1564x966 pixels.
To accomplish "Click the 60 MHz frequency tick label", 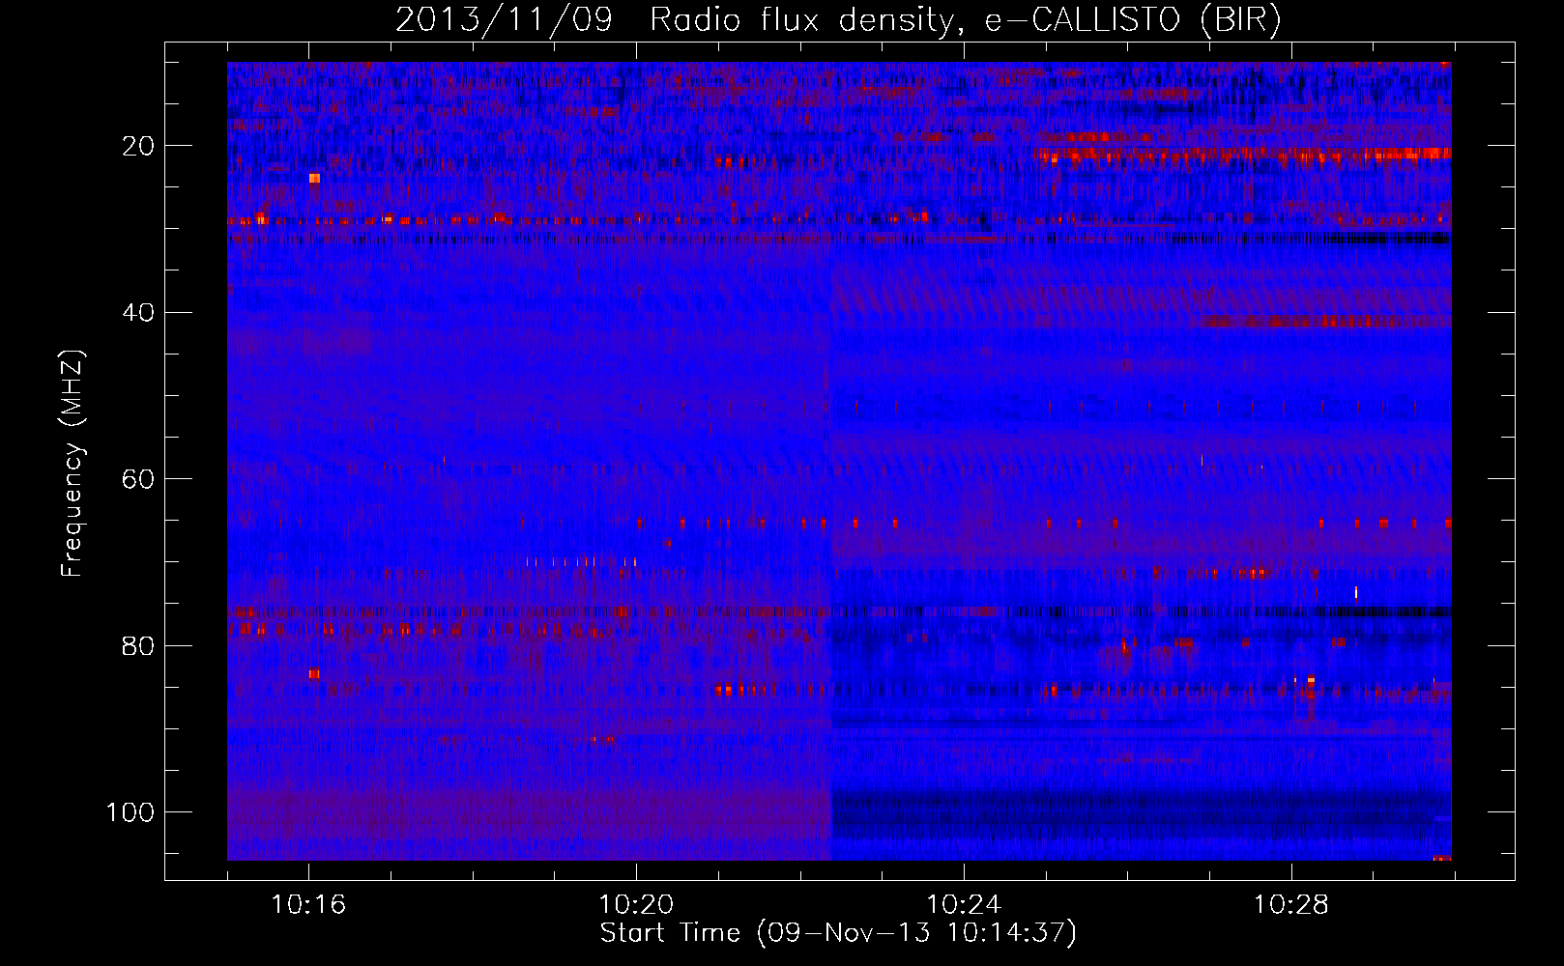I will (x=139, y=479).
